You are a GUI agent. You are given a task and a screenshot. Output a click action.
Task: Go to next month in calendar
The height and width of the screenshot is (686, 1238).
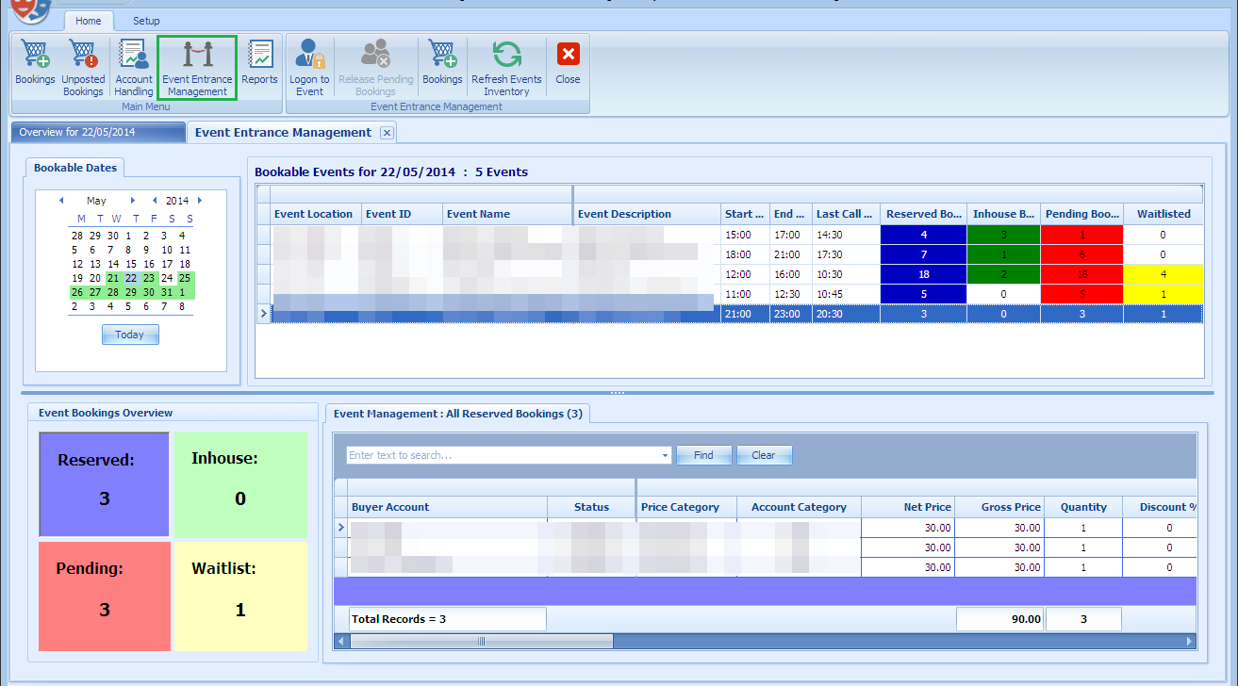pyautogui.click(x=133, y=201)
